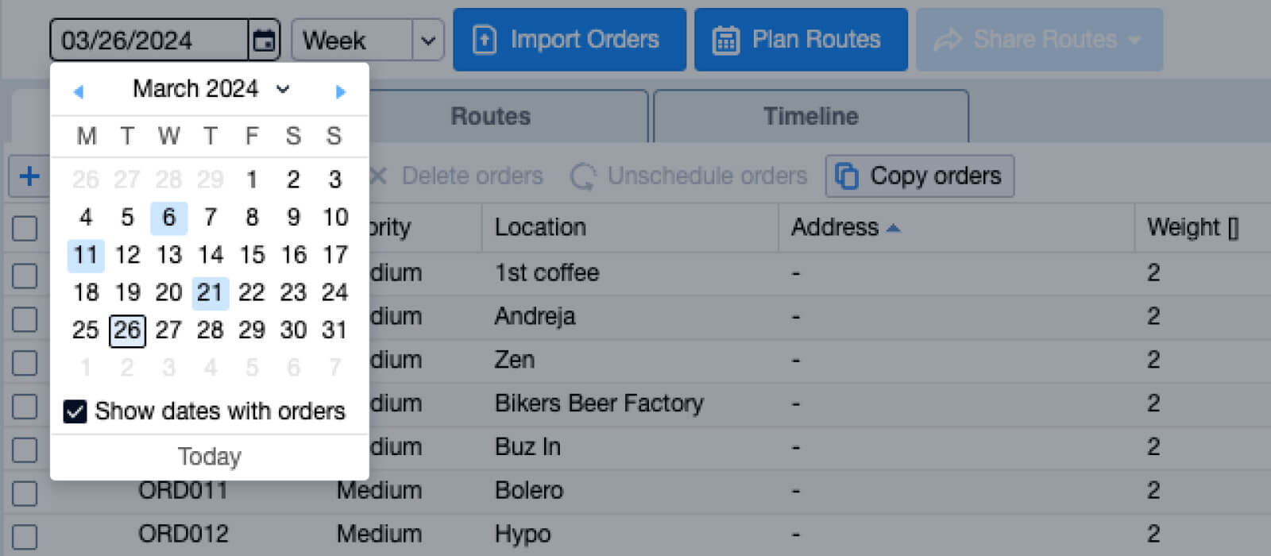1271x556 pixels.
Task: Click the Unschedule orders refresh icon
Action: tap(583, 176)
